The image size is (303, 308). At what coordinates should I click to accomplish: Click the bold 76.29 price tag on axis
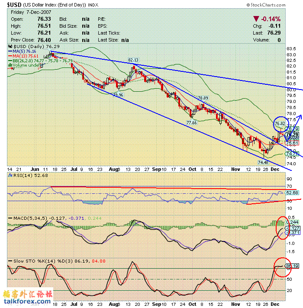(x=292, y=135)
